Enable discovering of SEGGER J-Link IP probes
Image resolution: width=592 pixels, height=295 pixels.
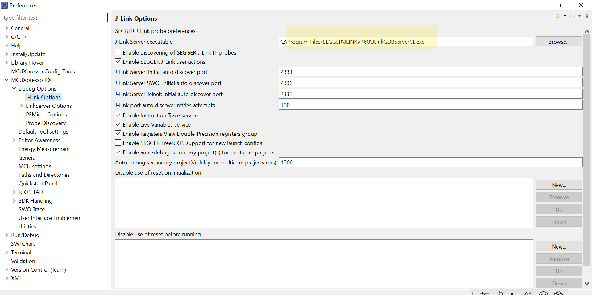[x=118, y=52]
